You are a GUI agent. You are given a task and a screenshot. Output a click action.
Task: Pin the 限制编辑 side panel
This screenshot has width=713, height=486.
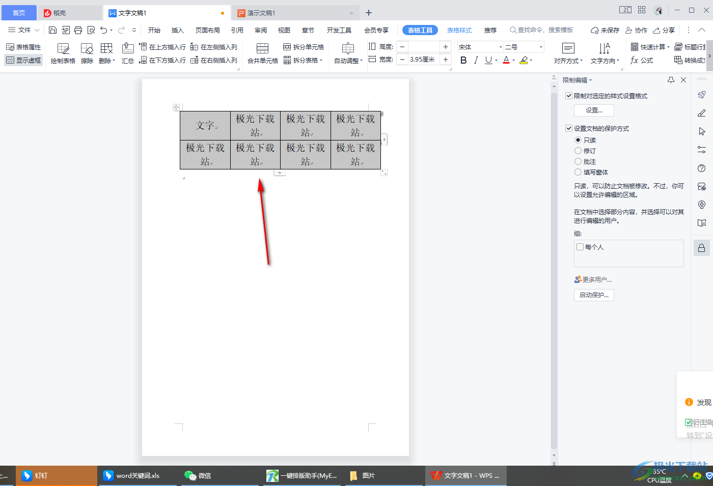click(x=671, y=80)
